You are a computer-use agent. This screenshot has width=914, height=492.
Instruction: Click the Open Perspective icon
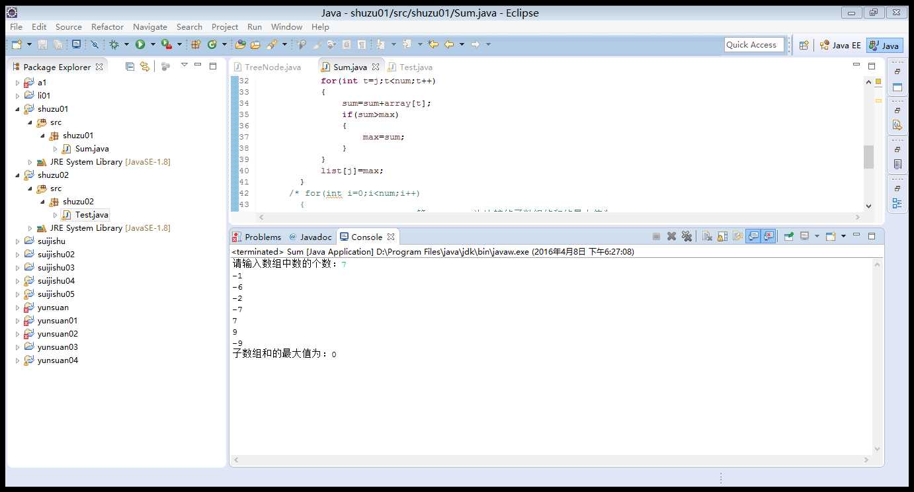coord(804,45)
